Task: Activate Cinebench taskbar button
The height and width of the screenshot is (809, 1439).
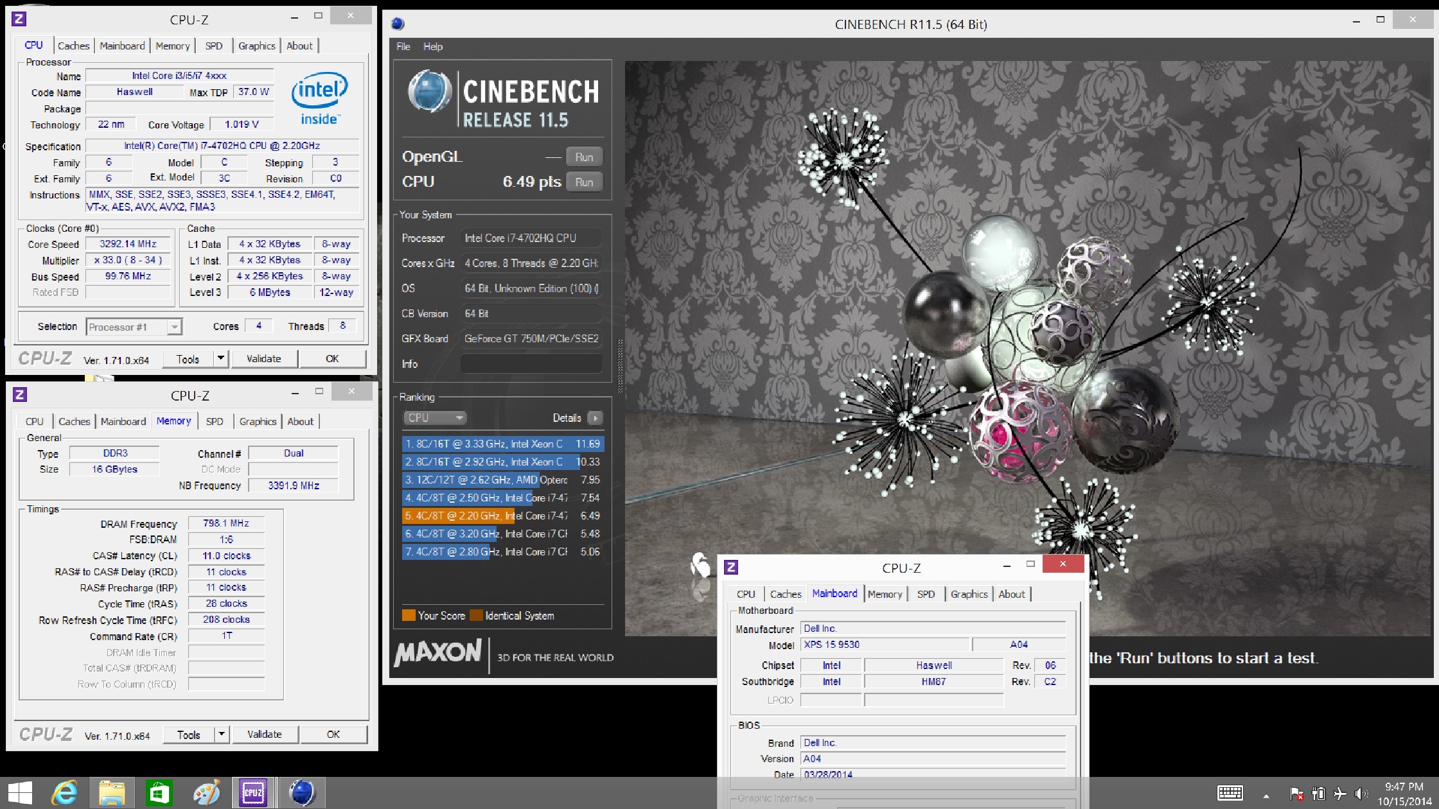Action: 302,793
